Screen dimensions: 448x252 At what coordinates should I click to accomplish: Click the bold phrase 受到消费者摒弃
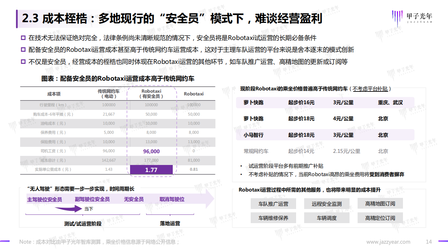(x=387, y=174)
